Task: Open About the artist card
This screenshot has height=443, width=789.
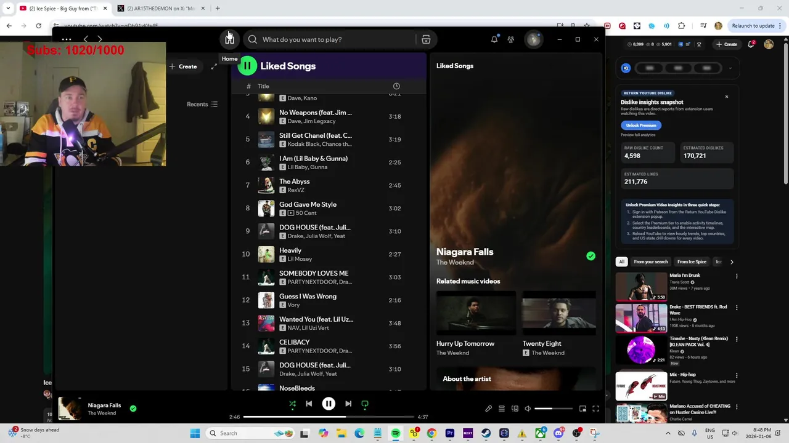Action: pyautogui.click(x=516, y=378)
